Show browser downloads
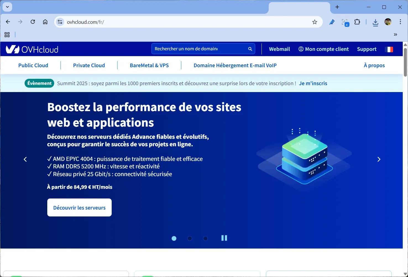408x277 pixels. pos(375,22)
